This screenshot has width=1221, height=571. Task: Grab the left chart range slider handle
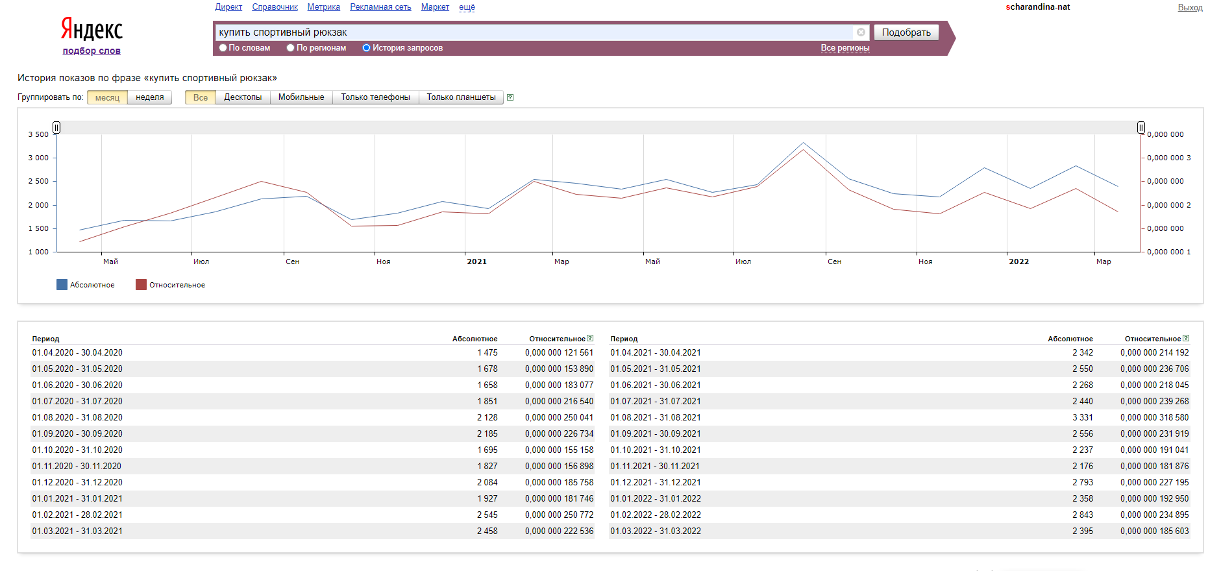(56, 127)
